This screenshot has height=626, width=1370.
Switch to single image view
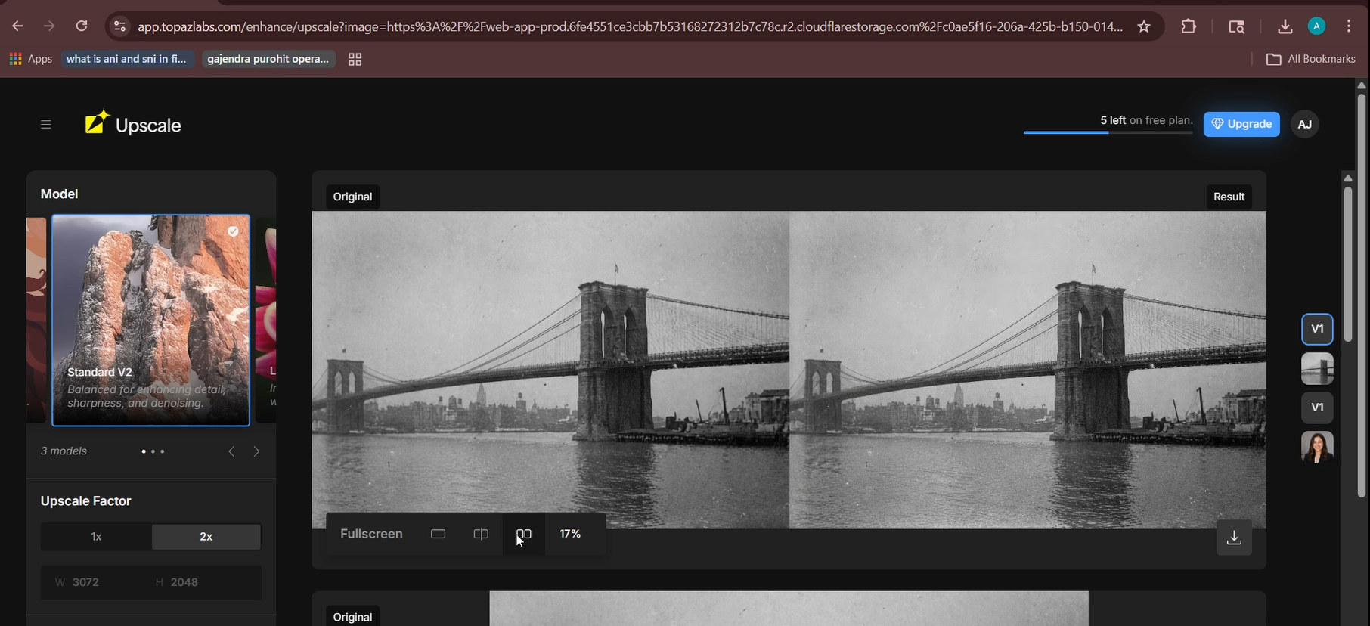(438, 534)
